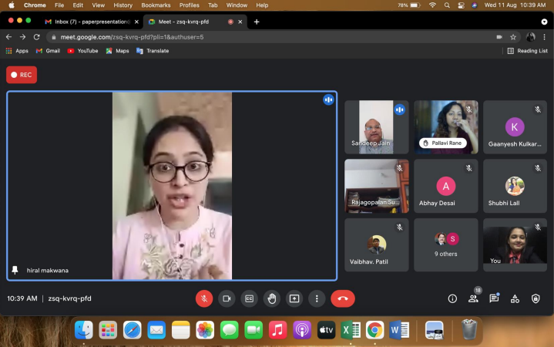Image resolution: width=554 pixels, height=347 pixels.
Task: Open Control Center in menu bar
Action: click(x=461, y=5)
